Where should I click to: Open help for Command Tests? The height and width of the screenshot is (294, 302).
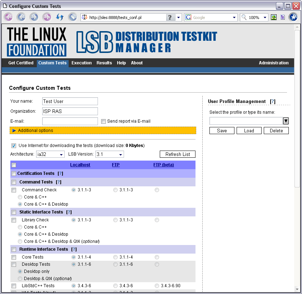coord(59,182)
